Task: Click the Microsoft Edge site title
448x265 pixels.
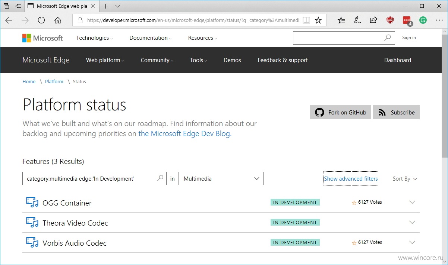Action: pyautogui.click(x=46, y=60)
